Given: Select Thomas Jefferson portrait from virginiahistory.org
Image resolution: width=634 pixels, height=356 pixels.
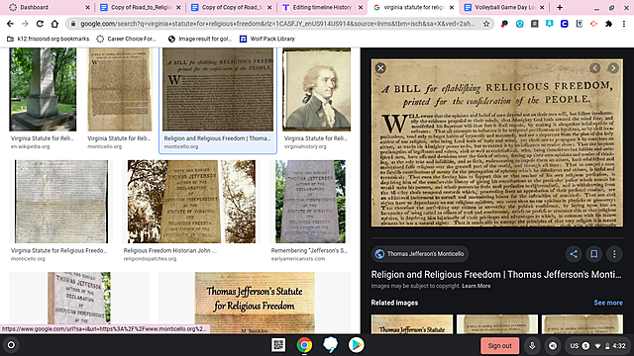Looking at the screenshot, I should 317,89.
